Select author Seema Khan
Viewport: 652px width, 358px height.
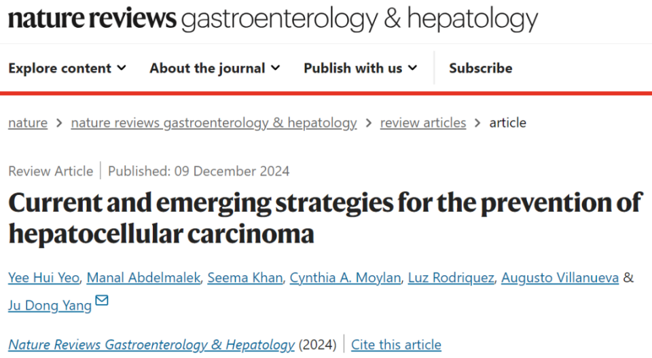244,278
